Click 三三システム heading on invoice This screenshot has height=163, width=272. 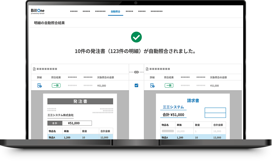[173, 107]
